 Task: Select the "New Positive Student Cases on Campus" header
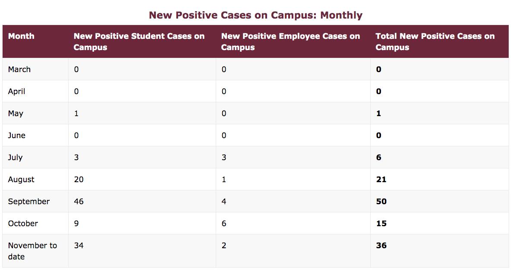139,41
